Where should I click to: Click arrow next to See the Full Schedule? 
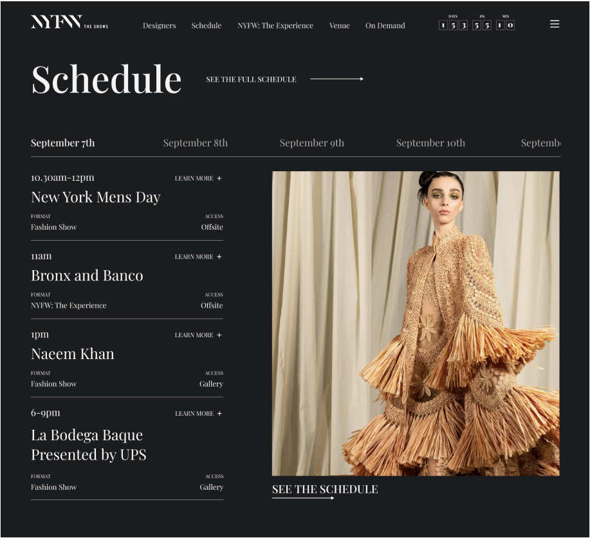(336, 79)
